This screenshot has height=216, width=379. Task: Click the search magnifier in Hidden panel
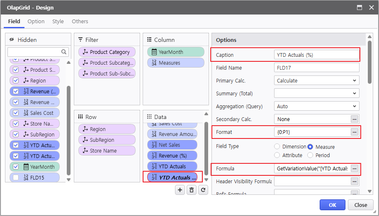coord(64,52)
